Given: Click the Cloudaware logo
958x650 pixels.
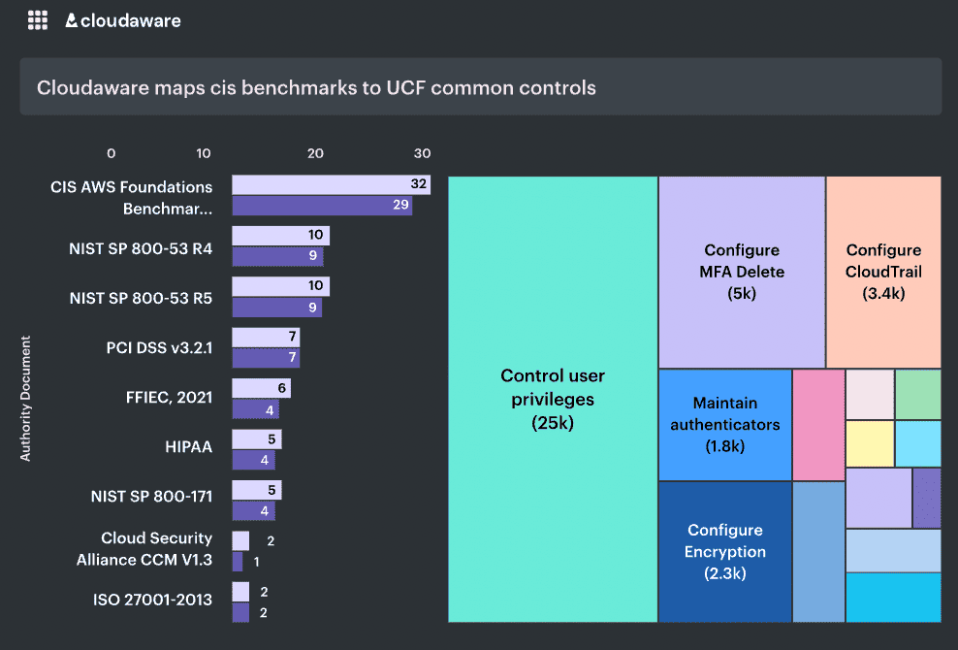Looking at the screenshot, I should click(x=123, y=20).
